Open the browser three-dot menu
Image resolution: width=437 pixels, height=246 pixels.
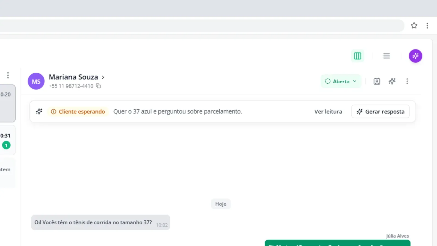pos(427,25)
